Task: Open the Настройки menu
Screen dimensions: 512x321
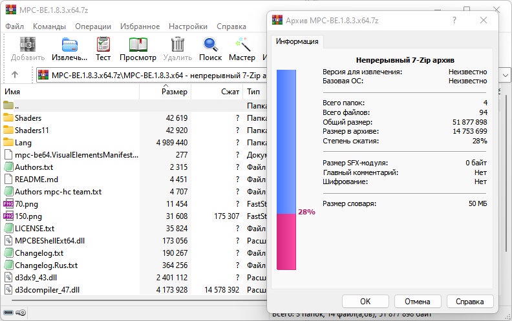Action: 188,26
